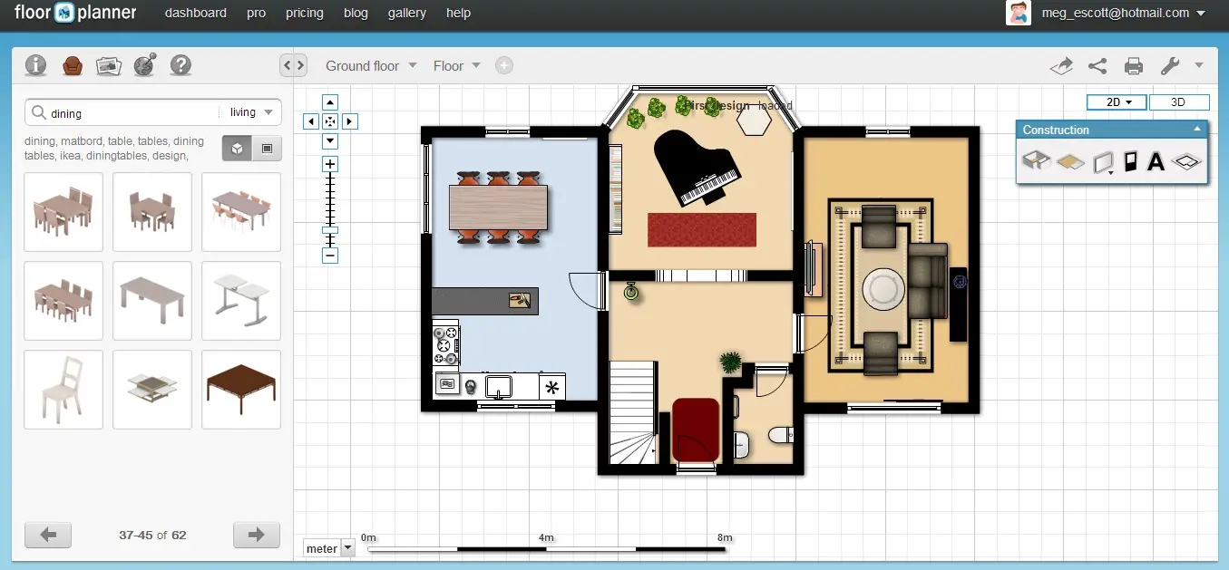This screenshot has height=570, width=1229.
Task: Click the info icon in the toolbar
Action: click(35, 65)
